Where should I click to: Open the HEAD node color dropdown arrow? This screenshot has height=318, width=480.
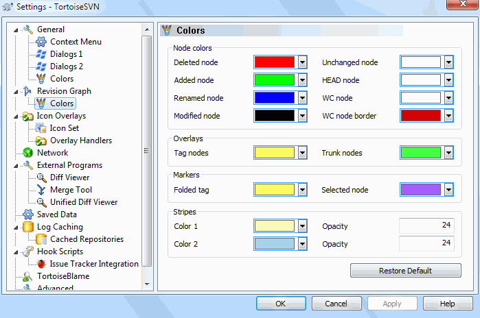pyautogui.click(x=449, y=80)
